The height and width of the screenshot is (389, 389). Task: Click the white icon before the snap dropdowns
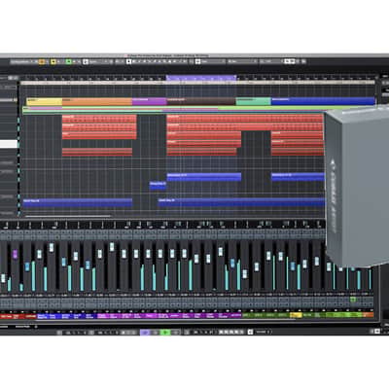[x=197, y=61]
